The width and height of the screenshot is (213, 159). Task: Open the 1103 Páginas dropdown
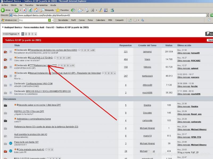click(x=11, y=34)
